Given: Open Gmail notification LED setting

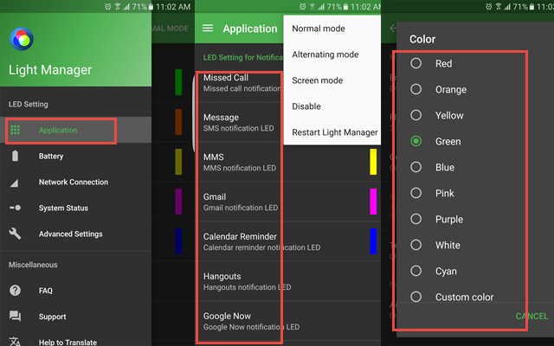Looking at the screenshot, I should (287, 202).
